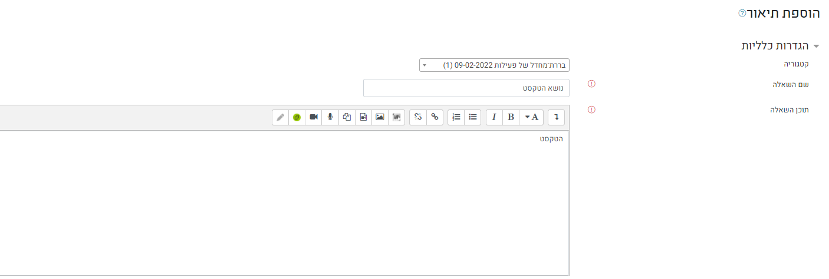The height and width of the screenshot is (279, 829).
Task: Open the Word file import tool
Action: (397, 117)
